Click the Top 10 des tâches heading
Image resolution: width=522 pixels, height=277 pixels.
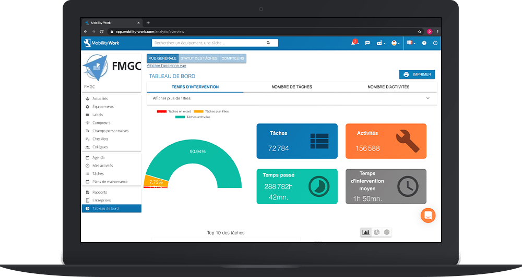(x=226, y=233)
